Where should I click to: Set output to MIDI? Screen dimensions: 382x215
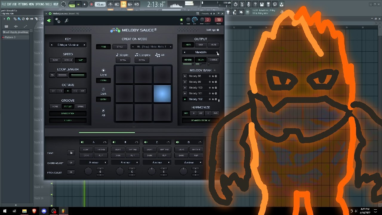pyautogui.click(x=201, y=45)
